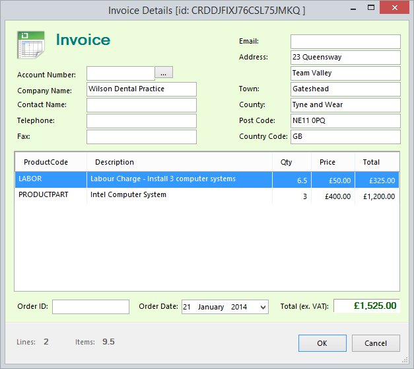Screen dimensions: 414x369
Task: Click the Email input field
Action: (x=345, y=42)
